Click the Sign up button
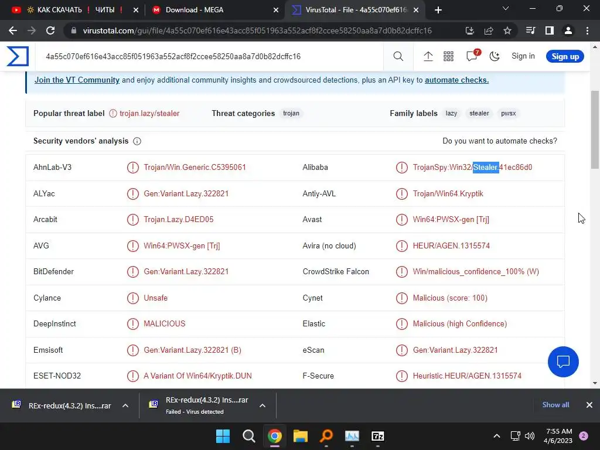This screenshot has width=600, height=450. tap(565, 56)
